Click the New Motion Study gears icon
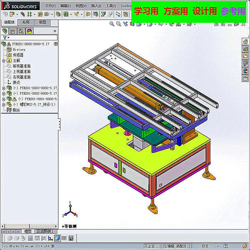This screenshot has width=250, height=250. click(88, 14)
